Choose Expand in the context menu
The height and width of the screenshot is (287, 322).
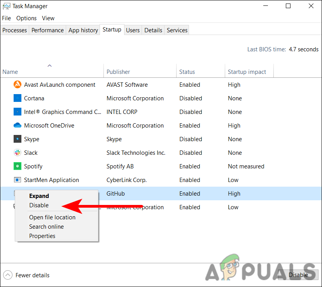(39, 196)
